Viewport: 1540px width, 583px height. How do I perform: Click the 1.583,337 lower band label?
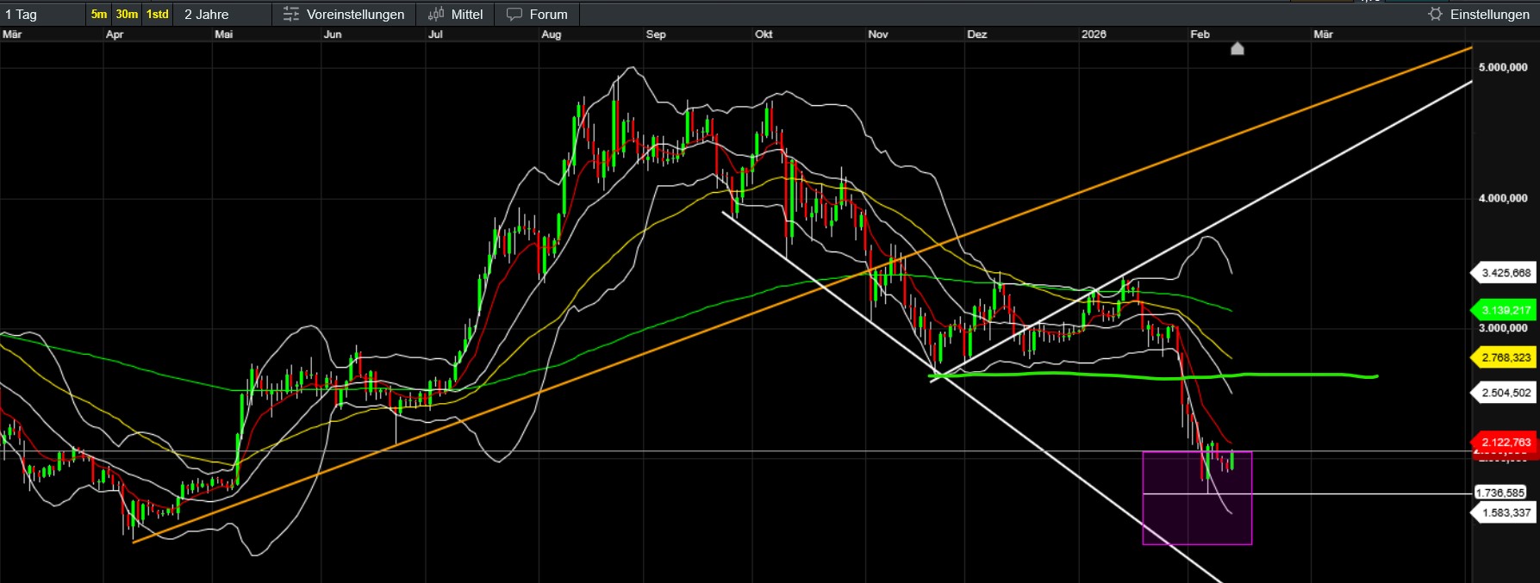(1506, 512)
